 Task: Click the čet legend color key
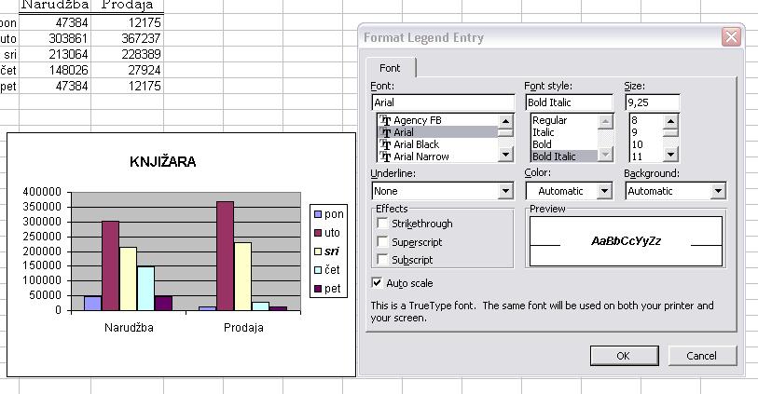(318, 270)
